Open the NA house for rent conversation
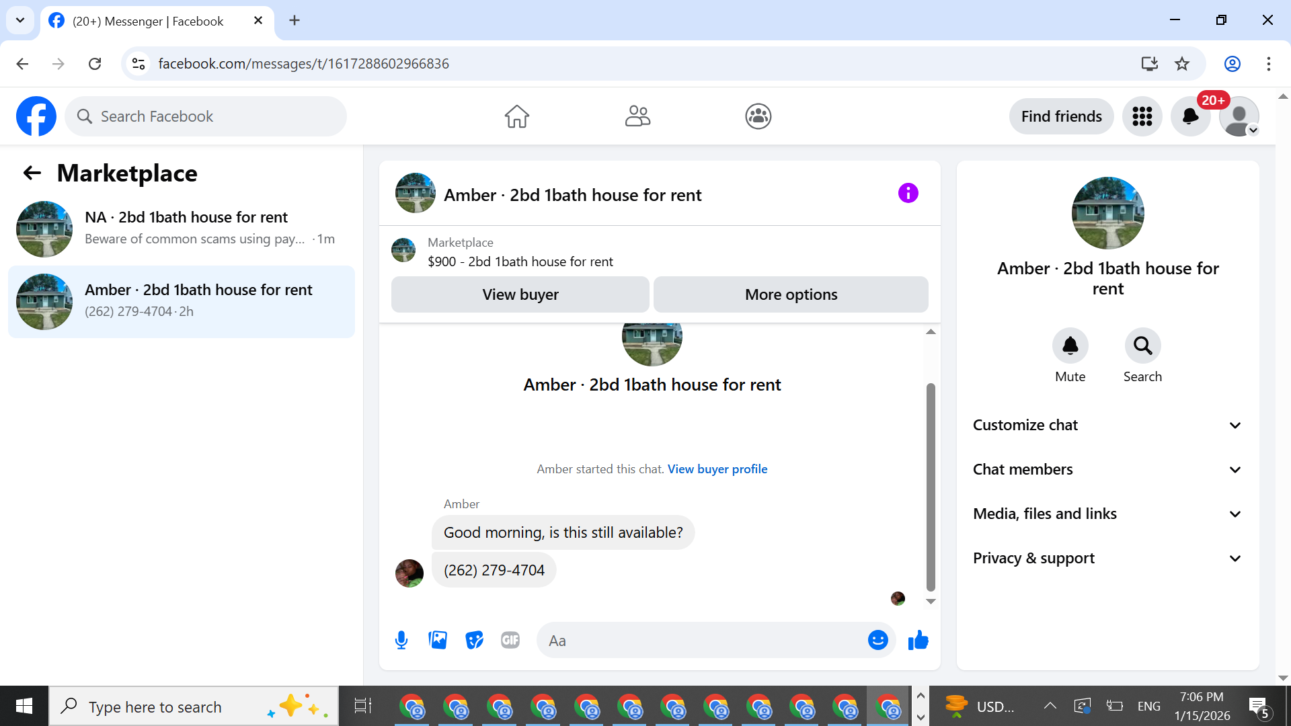The width and height of the screenshot is (1291, 726). tap(182, 229)
